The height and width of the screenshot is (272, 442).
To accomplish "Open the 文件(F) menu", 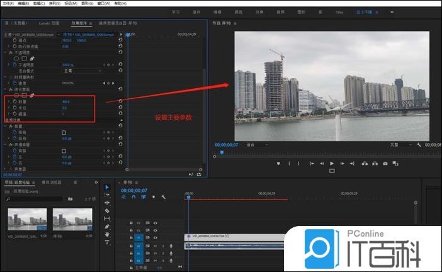I will tap(8, 3).
